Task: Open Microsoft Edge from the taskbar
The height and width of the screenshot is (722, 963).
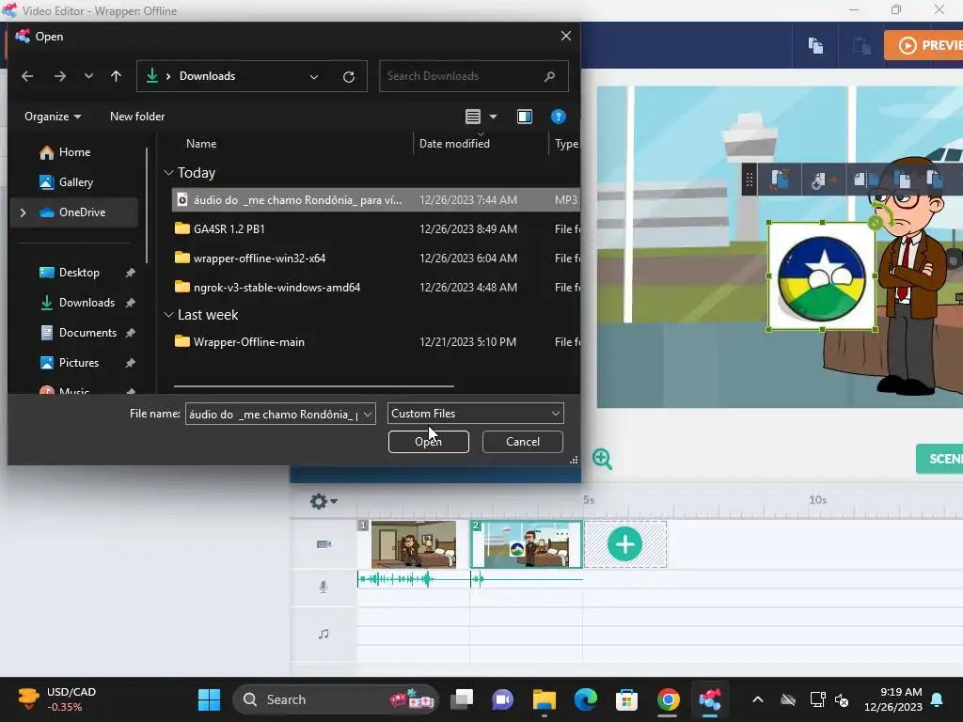Action: [x=585, y=699]
